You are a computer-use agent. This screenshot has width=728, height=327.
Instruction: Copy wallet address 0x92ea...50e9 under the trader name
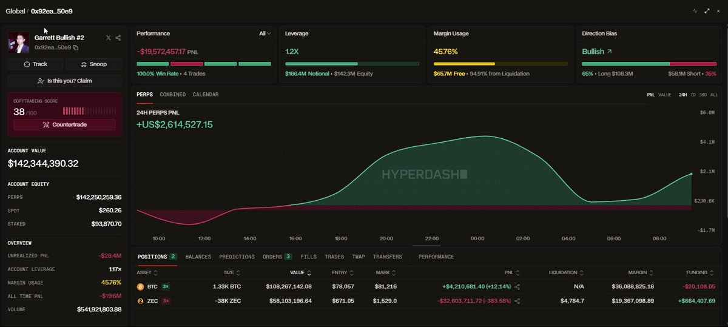76,47
